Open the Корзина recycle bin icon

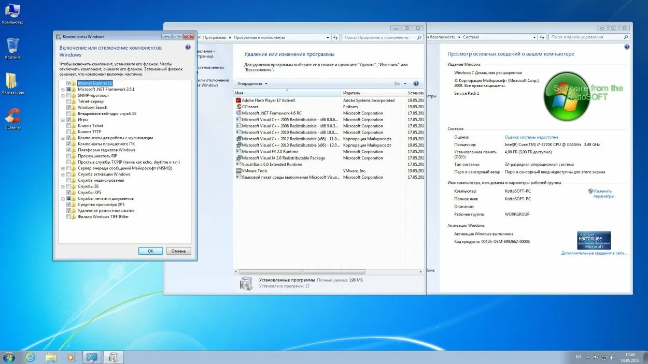tap(12, 48)
